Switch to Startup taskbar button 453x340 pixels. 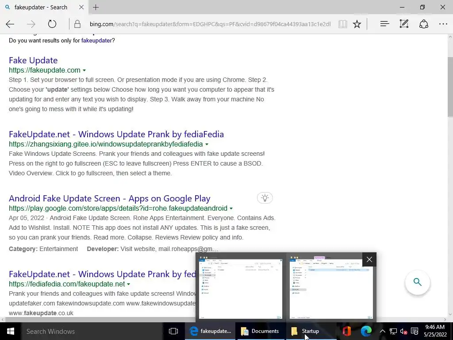coord(311,331)
